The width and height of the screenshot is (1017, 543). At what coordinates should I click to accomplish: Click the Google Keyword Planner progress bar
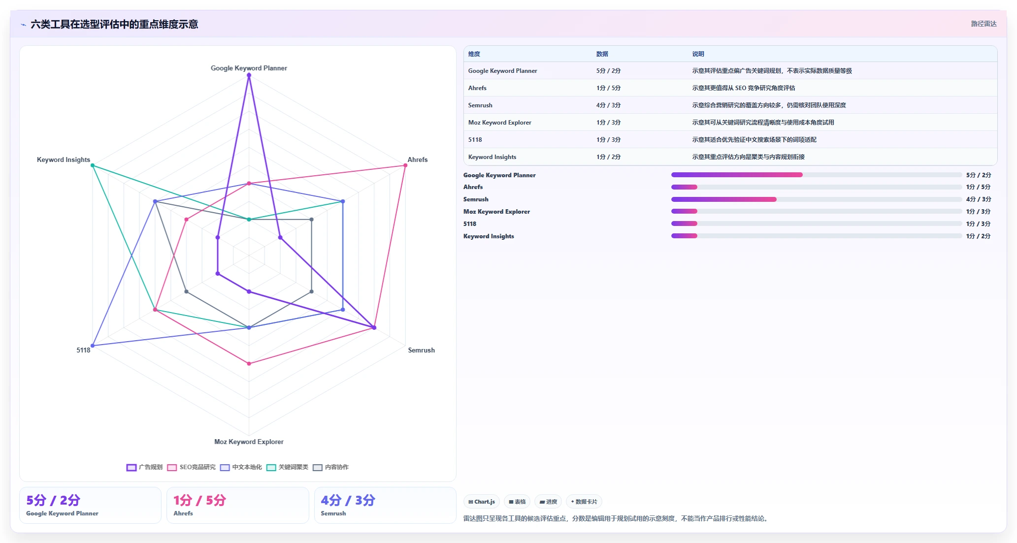tap(817, 175)
